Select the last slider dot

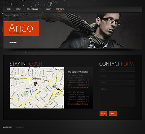point(16,42)
